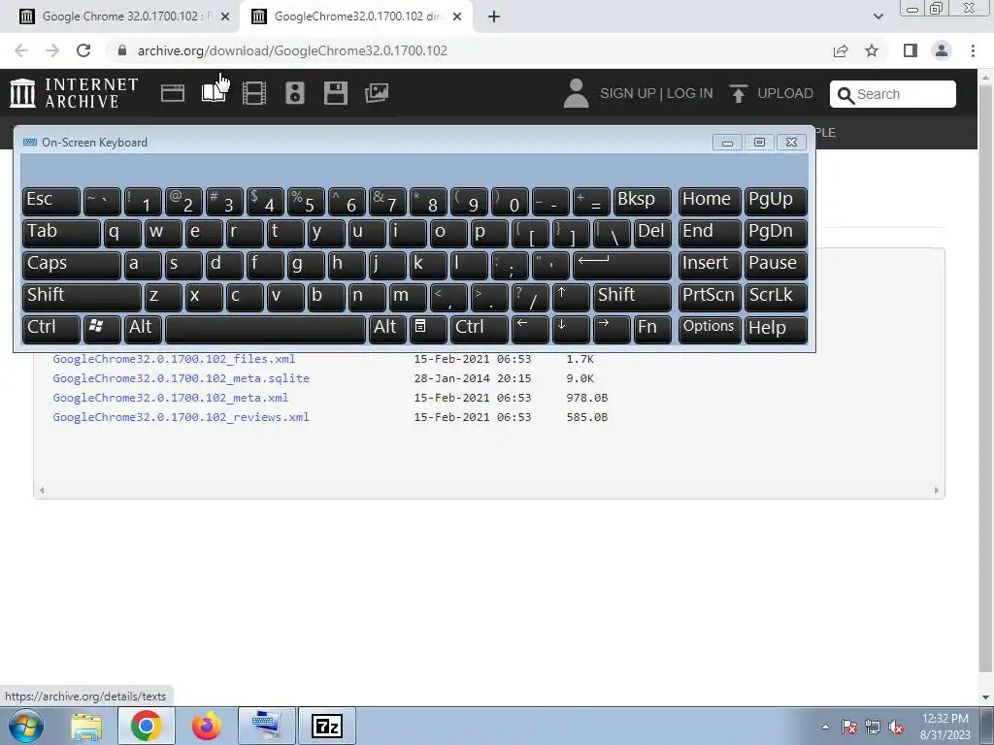Show hidden system tray icons
The width and height of the screenshot is (994, 745).
click(825, 727)
